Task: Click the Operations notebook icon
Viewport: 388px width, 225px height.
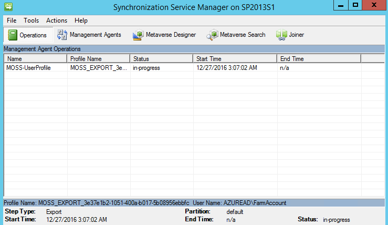Action: [12, 35]
